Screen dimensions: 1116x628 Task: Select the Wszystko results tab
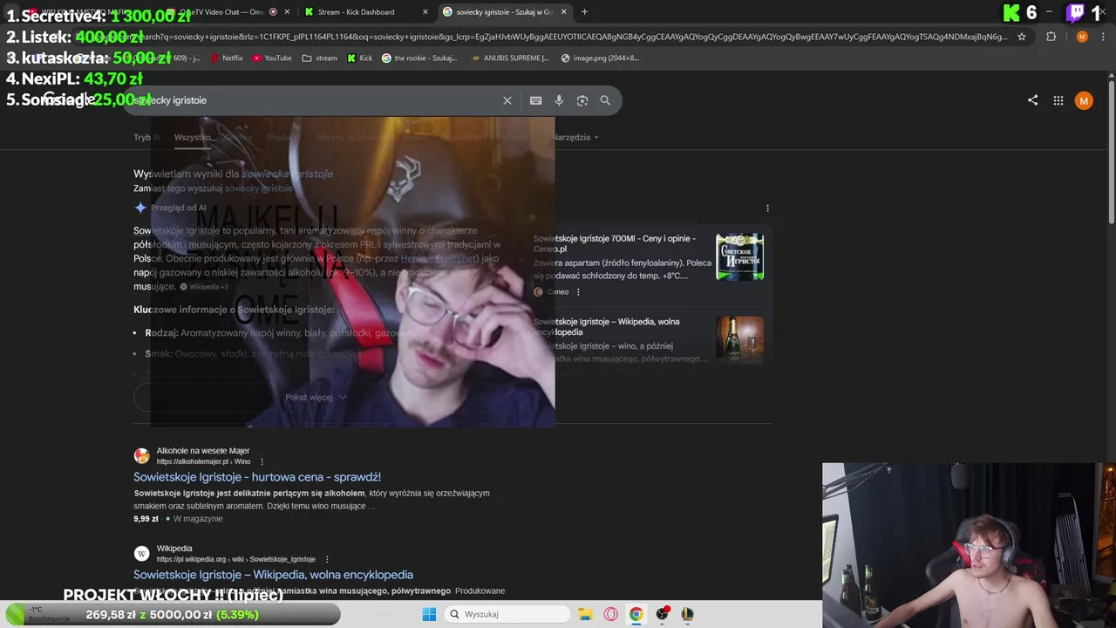pyautogui.click(x=193, y=137)
